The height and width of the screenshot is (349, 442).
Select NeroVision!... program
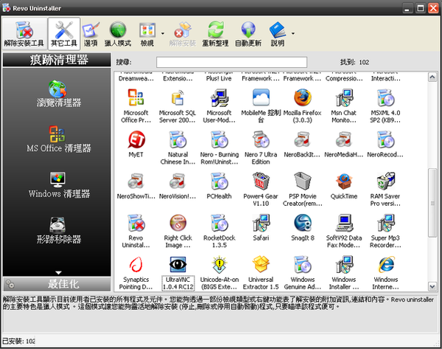point(178,185)
